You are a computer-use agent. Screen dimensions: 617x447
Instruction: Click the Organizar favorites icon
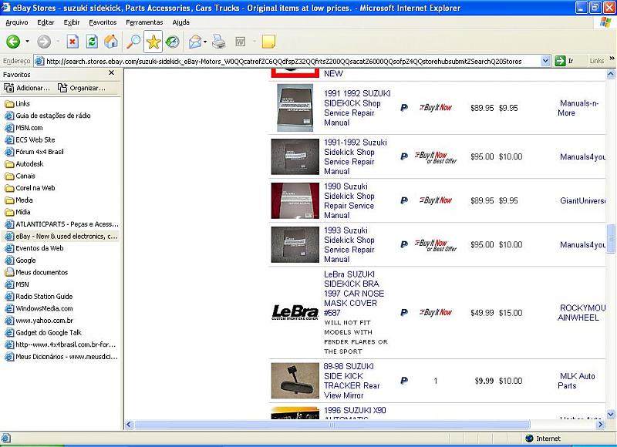pyautogui.click(x=62, y=88)
